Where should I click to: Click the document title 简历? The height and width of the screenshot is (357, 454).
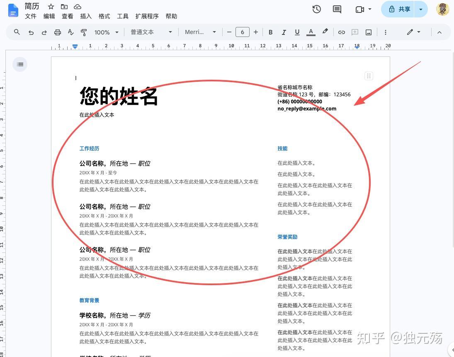point(32,6)
